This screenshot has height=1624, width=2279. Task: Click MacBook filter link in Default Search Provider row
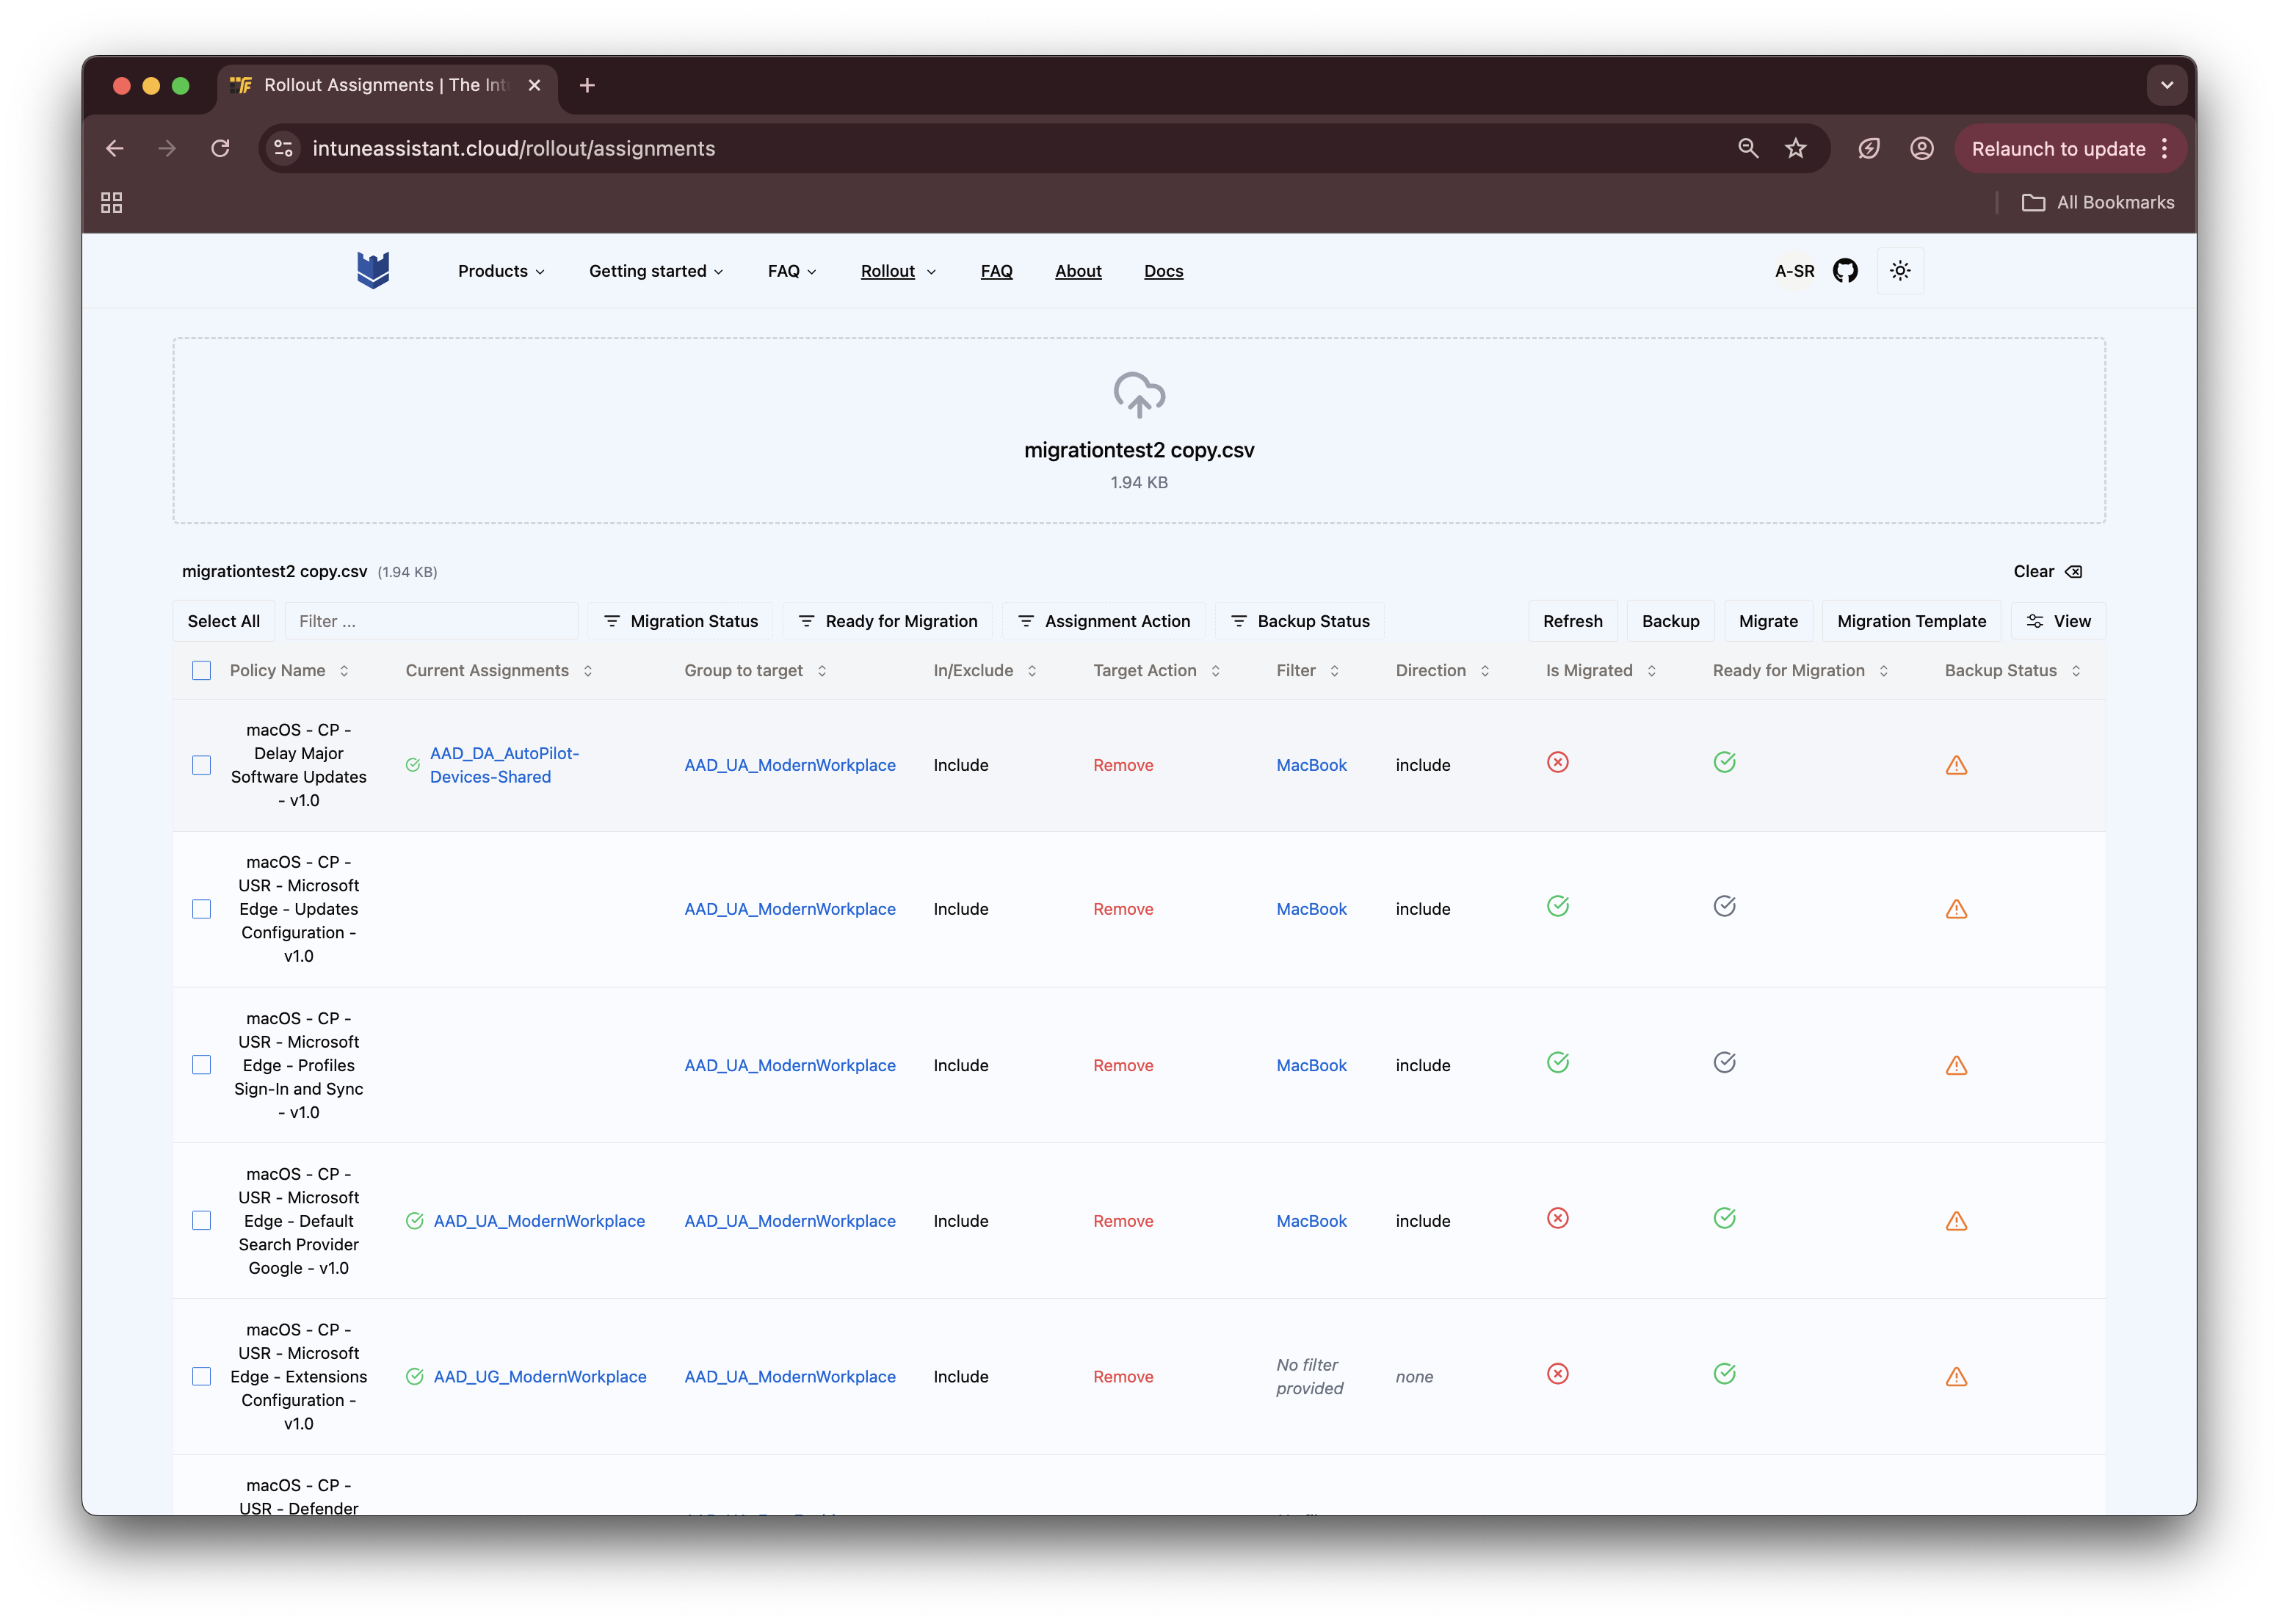[1311, 1221]
